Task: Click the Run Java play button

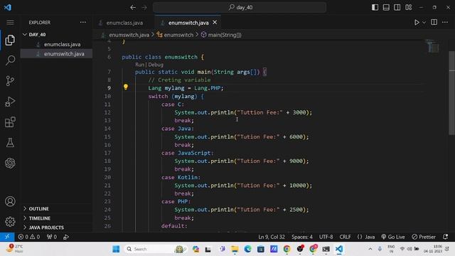Action: pyautogui.click(x=417, y=22)
